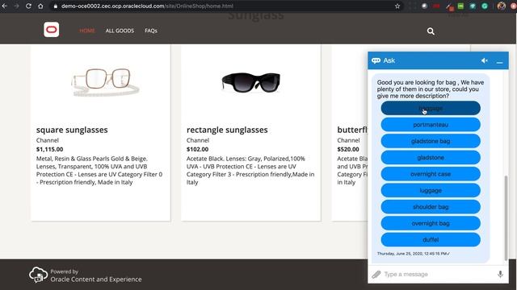This screenshot has height=290, width=517.
Task: Open the rectangle sunglasses product image
Action: [251, 82]
